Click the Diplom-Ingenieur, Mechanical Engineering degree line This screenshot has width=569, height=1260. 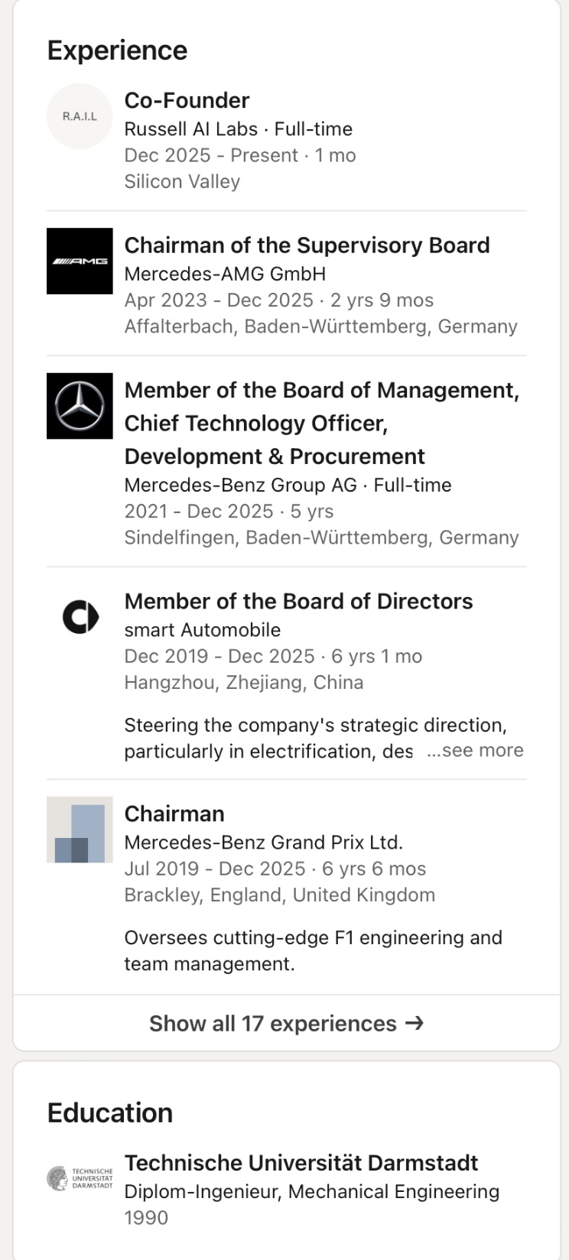click(311, 1192)
